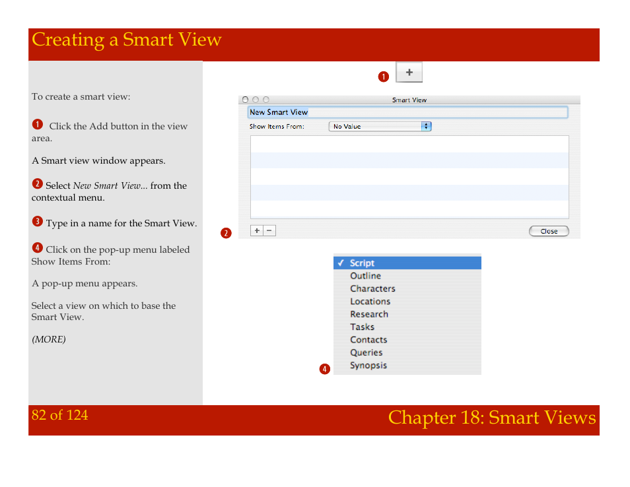The height and width of the screenshot is (487, 630).
Task: Click the Smart View window title bar
Action: click(409, 100)
